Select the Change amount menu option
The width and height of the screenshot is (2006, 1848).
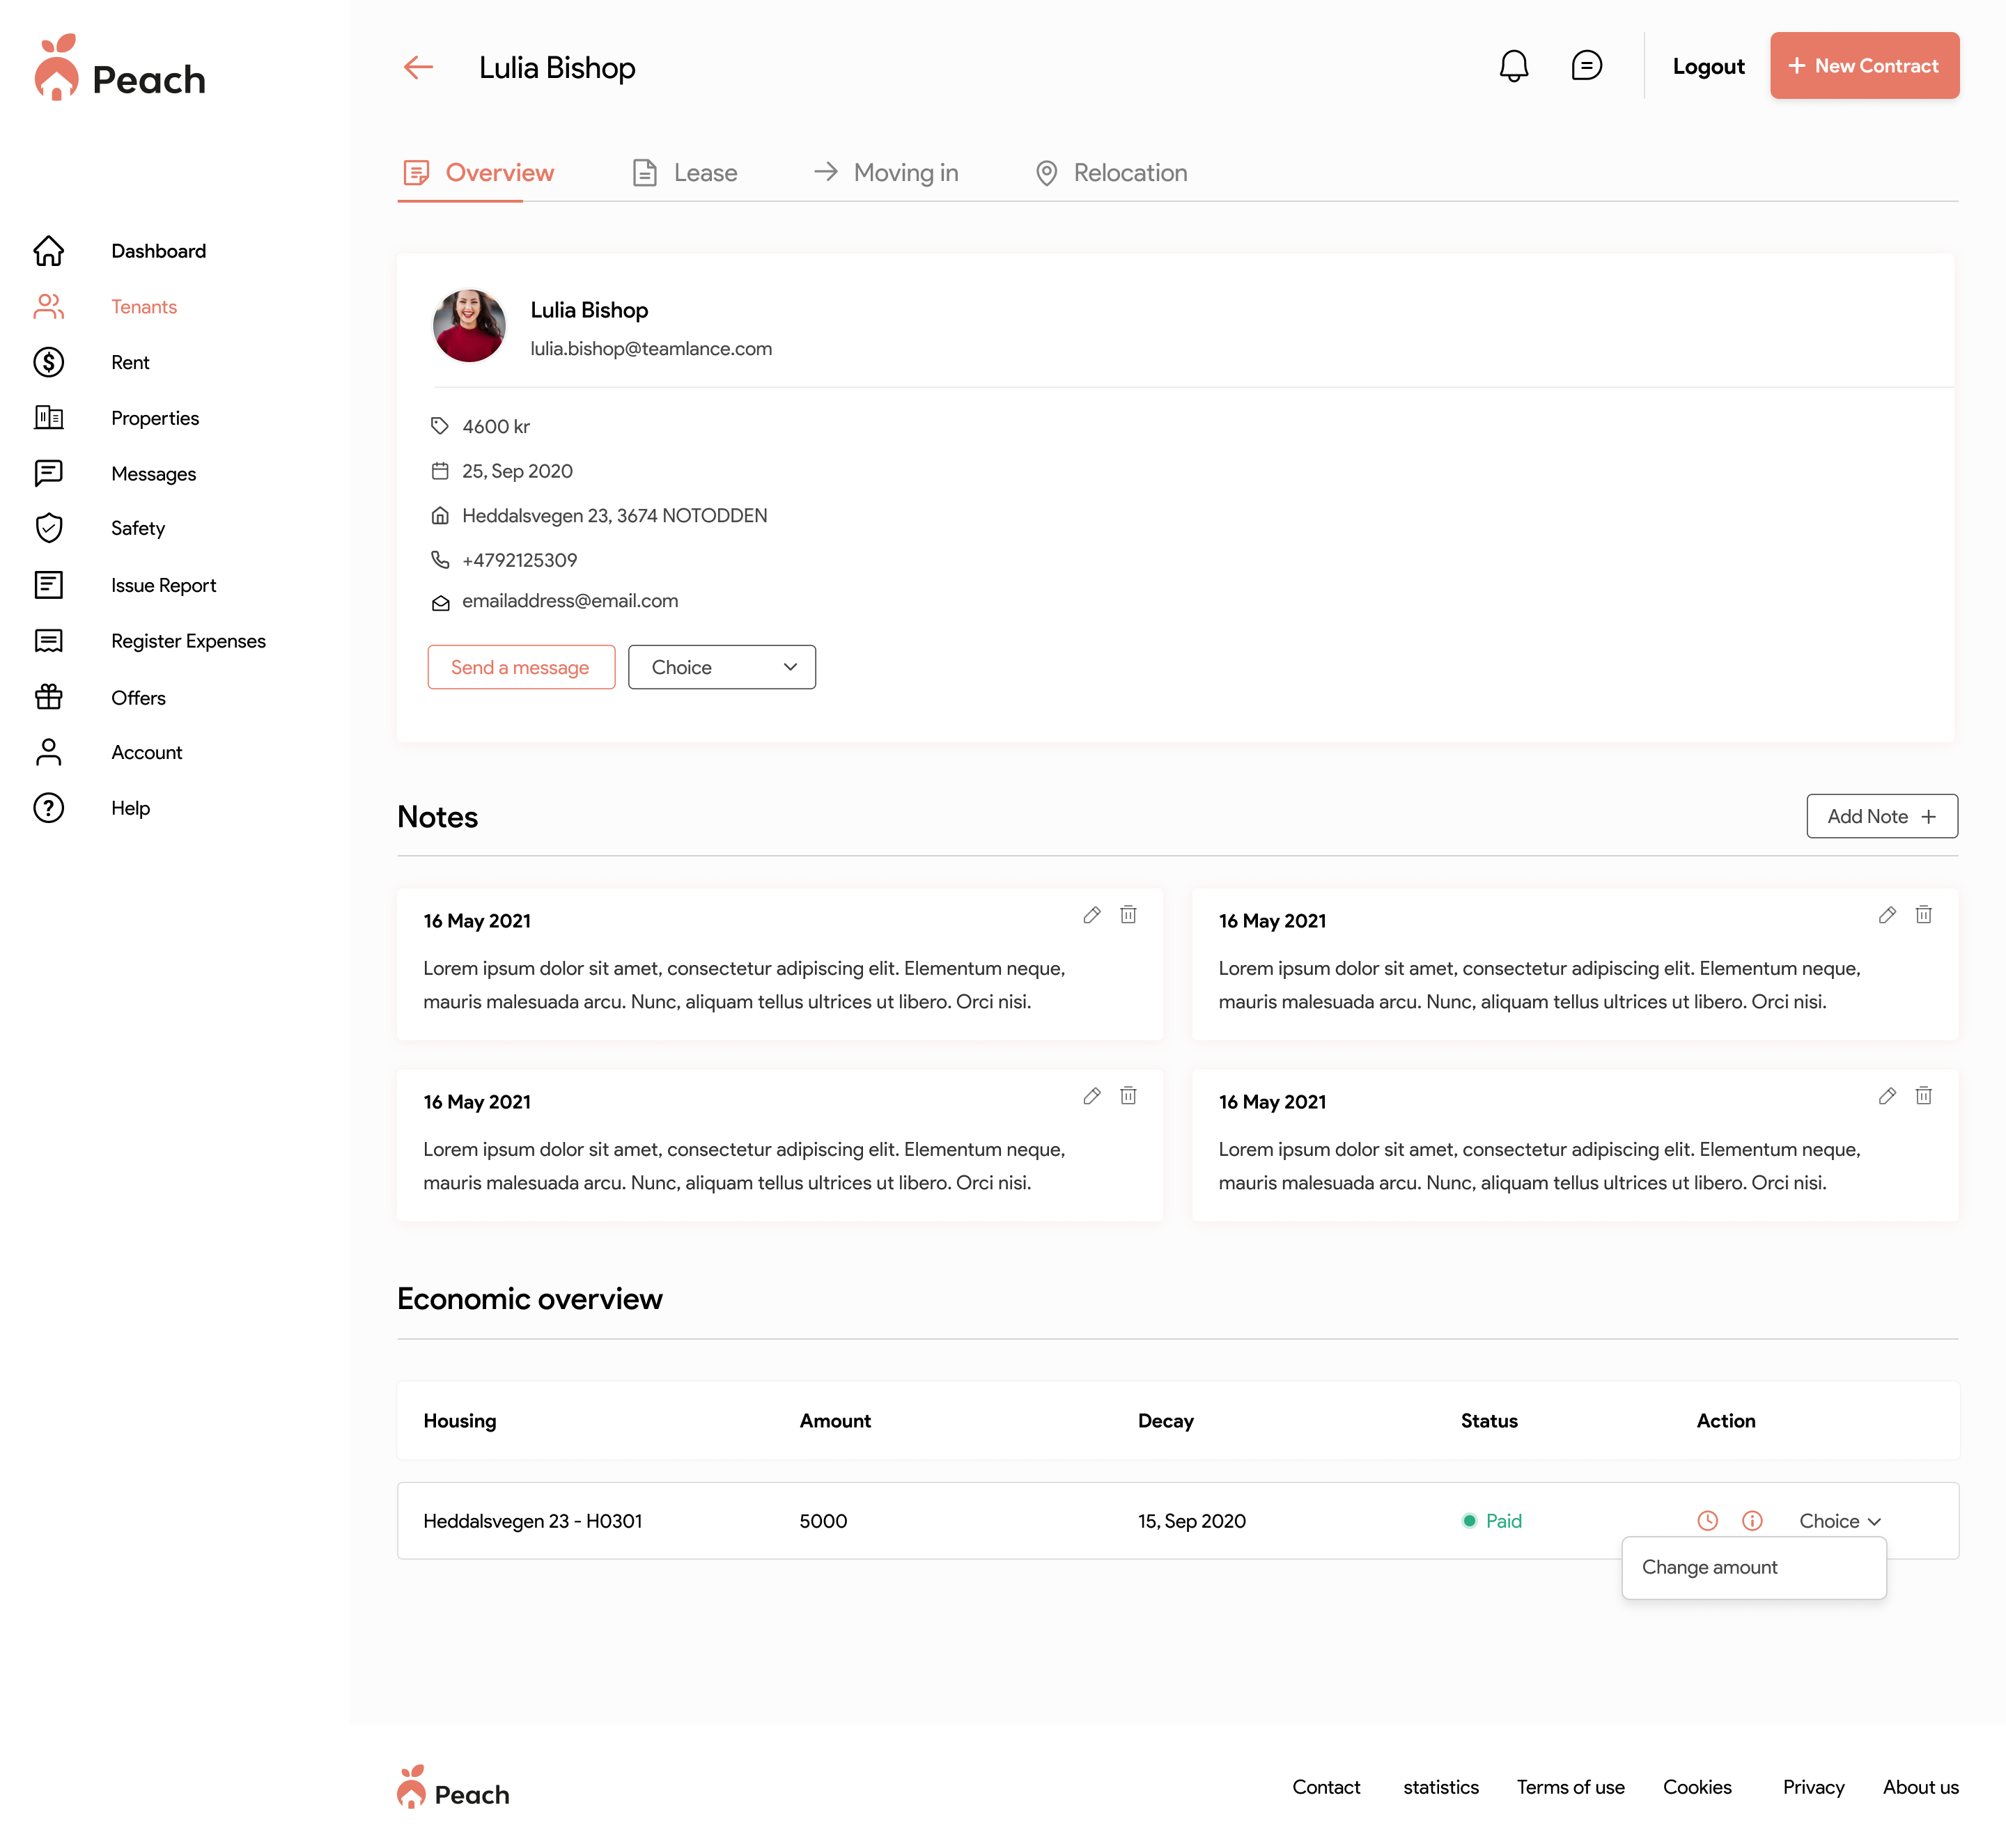[x=1710, y=1567]
